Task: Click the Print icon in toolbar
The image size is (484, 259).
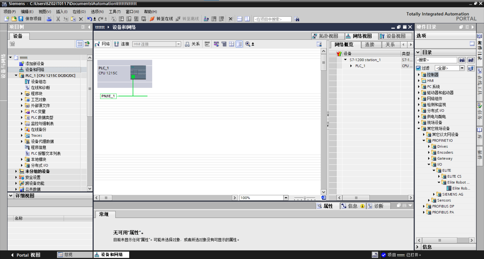Action: (49, 19)
